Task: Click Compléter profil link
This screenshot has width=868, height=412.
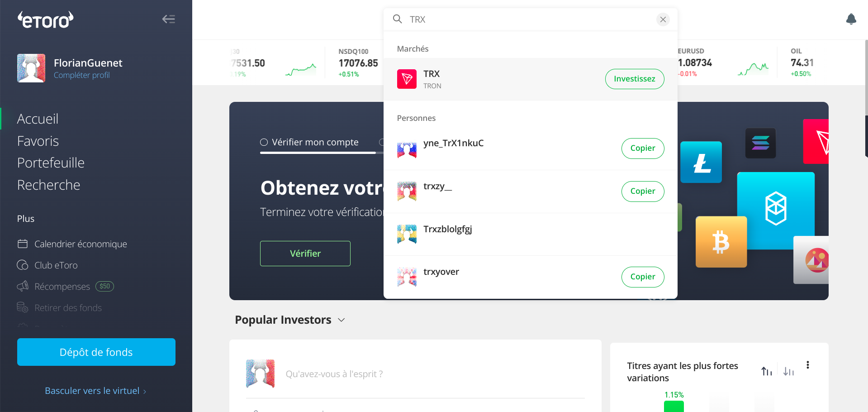Action: pos(82,75)
